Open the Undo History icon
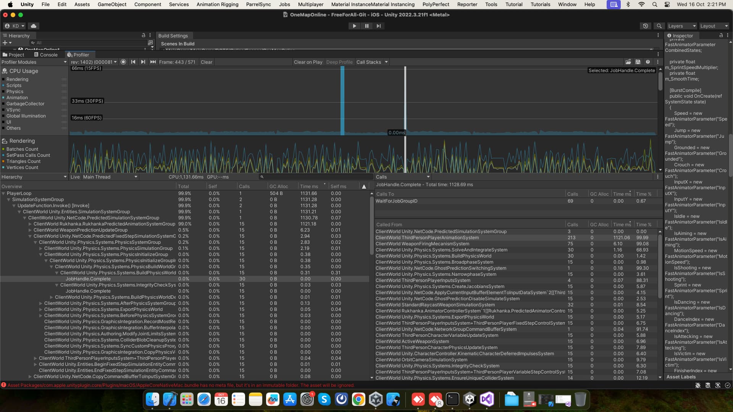733x412 pixels. tap(646, 26)
